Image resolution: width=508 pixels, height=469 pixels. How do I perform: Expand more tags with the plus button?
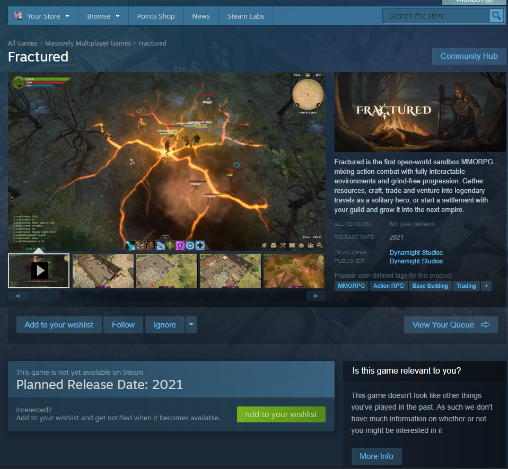tap(486, 286)
